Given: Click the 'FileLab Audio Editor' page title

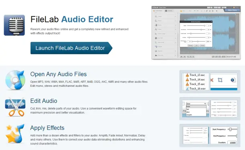Looking at the screenshot, I should point(72,19).
